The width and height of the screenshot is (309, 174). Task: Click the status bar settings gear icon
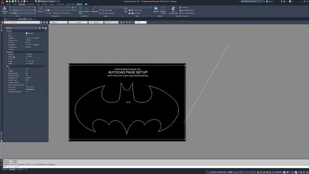click(288, 172)
